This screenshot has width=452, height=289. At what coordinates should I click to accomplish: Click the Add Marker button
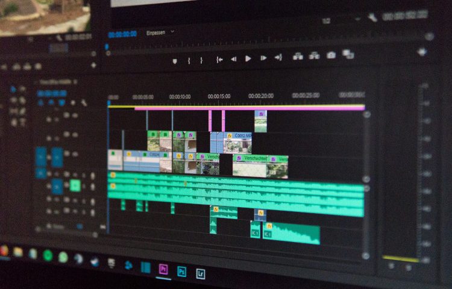point(175,60)
